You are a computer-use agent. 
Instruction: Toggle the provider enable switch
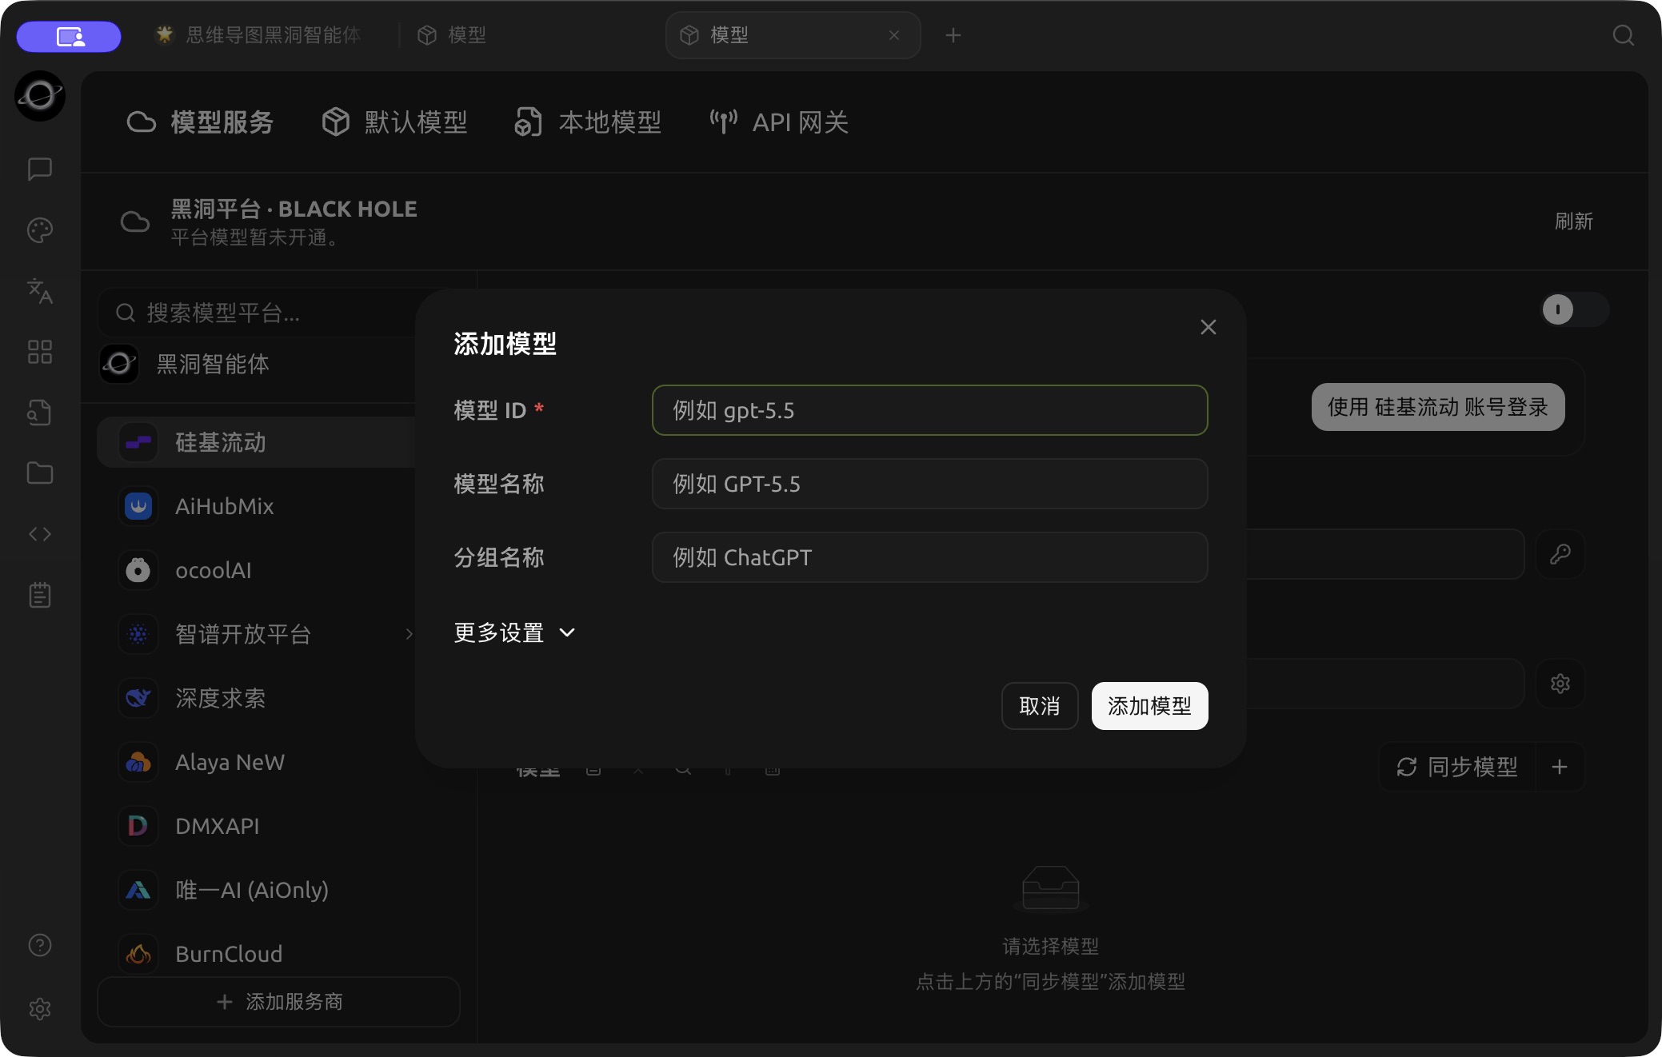click(x=1575, y=309)
